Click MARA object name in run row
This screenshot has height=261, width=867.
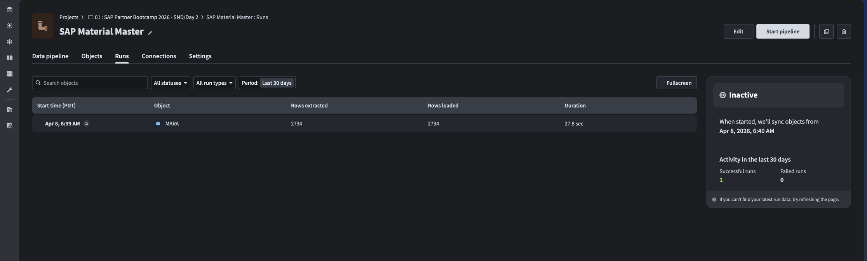[x=172, y=124]
